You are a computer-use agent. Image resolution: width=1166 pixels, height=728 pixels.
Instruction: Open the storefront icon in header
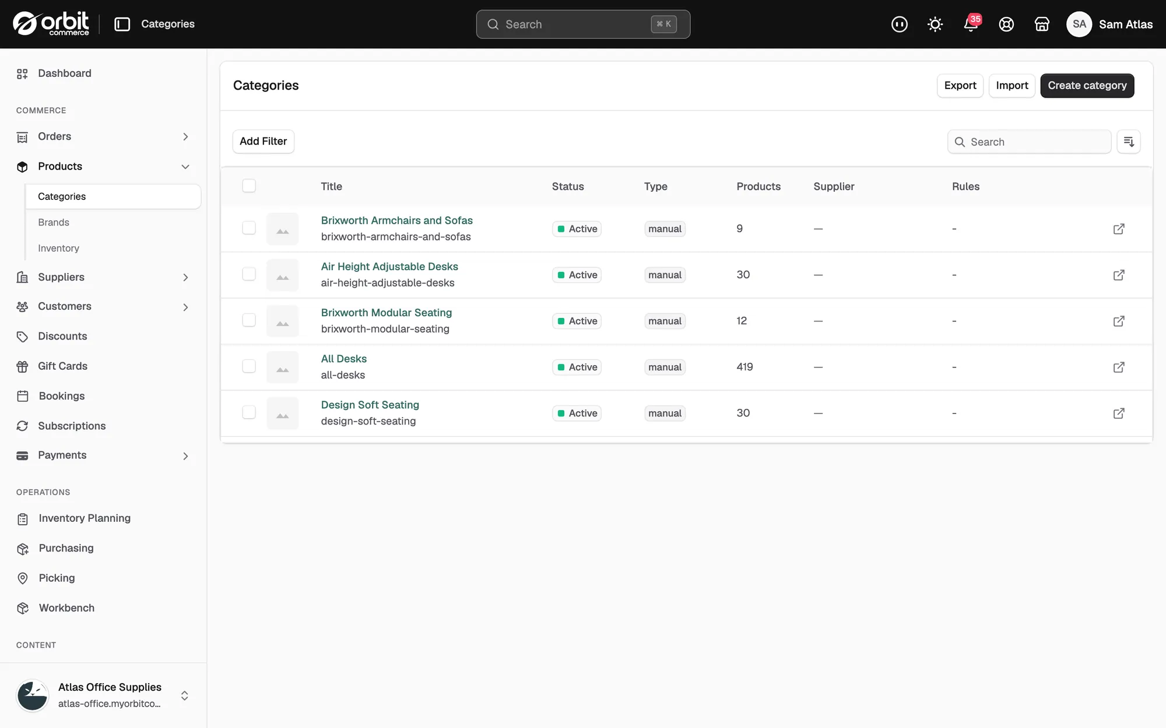pyautogui.click(x=1042, y=24)
